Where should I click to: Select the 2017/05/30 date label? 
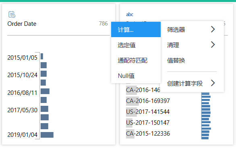point(22,110)
